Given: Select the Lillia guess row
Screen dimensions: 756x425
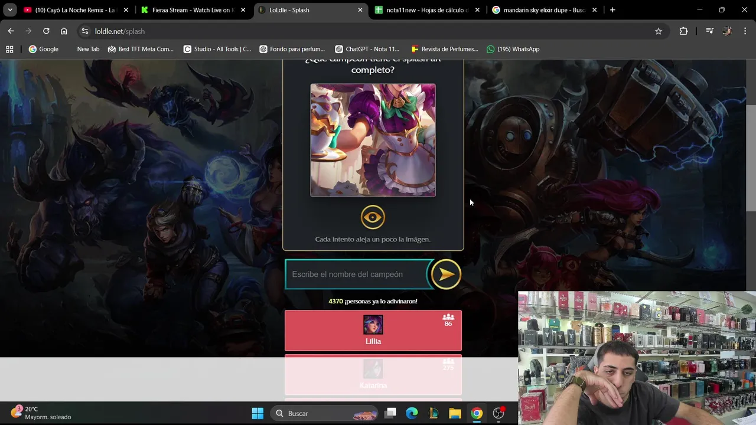Looking at the screenshot, I should [x=373, y=331].
